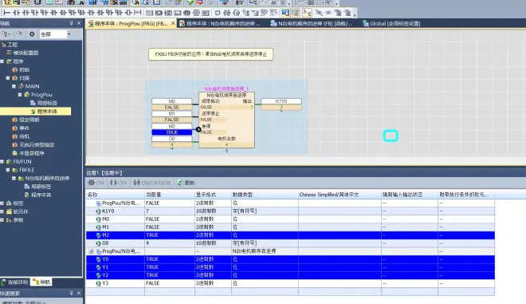Image resolution: width=526 pixels, height=304 pixels.
Task: Select highlighted 程序本体 under ProgPou
Action: (47, 111)
